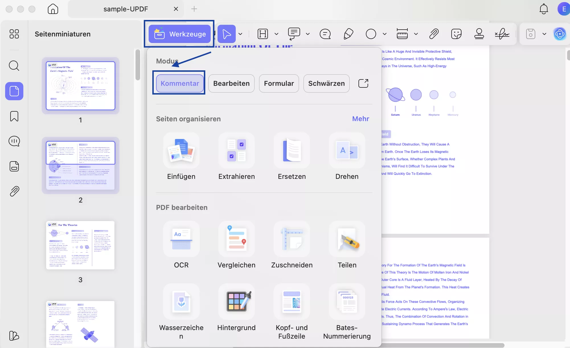Expand the text comment dropdown arrow
The height and width of the screenshot is (348, 570).
(308, 34)
